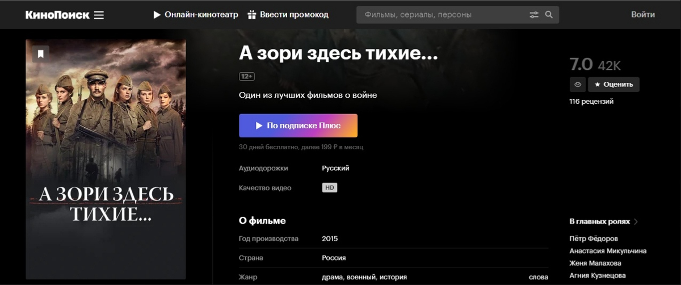
Task: Click the production year 2015
Action: [330, 238]
